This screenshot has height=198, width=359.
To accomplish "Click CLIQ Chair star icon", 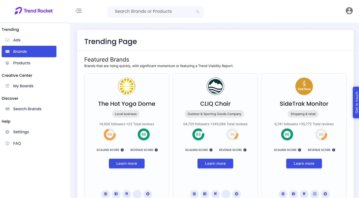I will pyautogui.click(x=236, y=194).
